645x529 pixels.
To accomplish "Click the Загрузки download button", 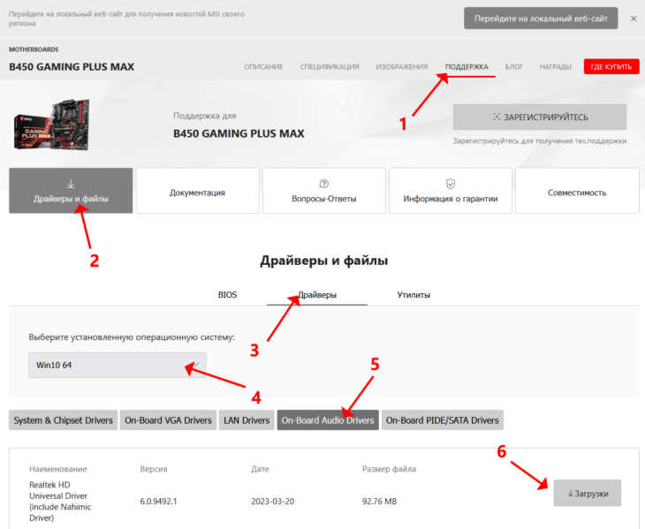I will pos(587,494).
